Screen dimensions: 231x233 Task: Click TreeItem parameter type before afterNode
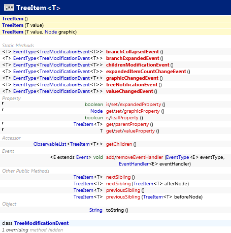pos(143,184)
